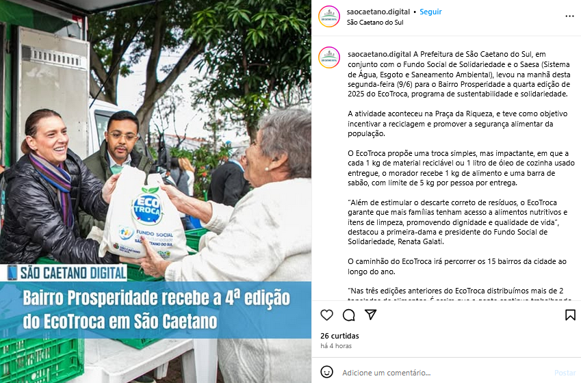Click the 'há 4 horas' timestamp

pyautogui.click(x=336, y=346)
